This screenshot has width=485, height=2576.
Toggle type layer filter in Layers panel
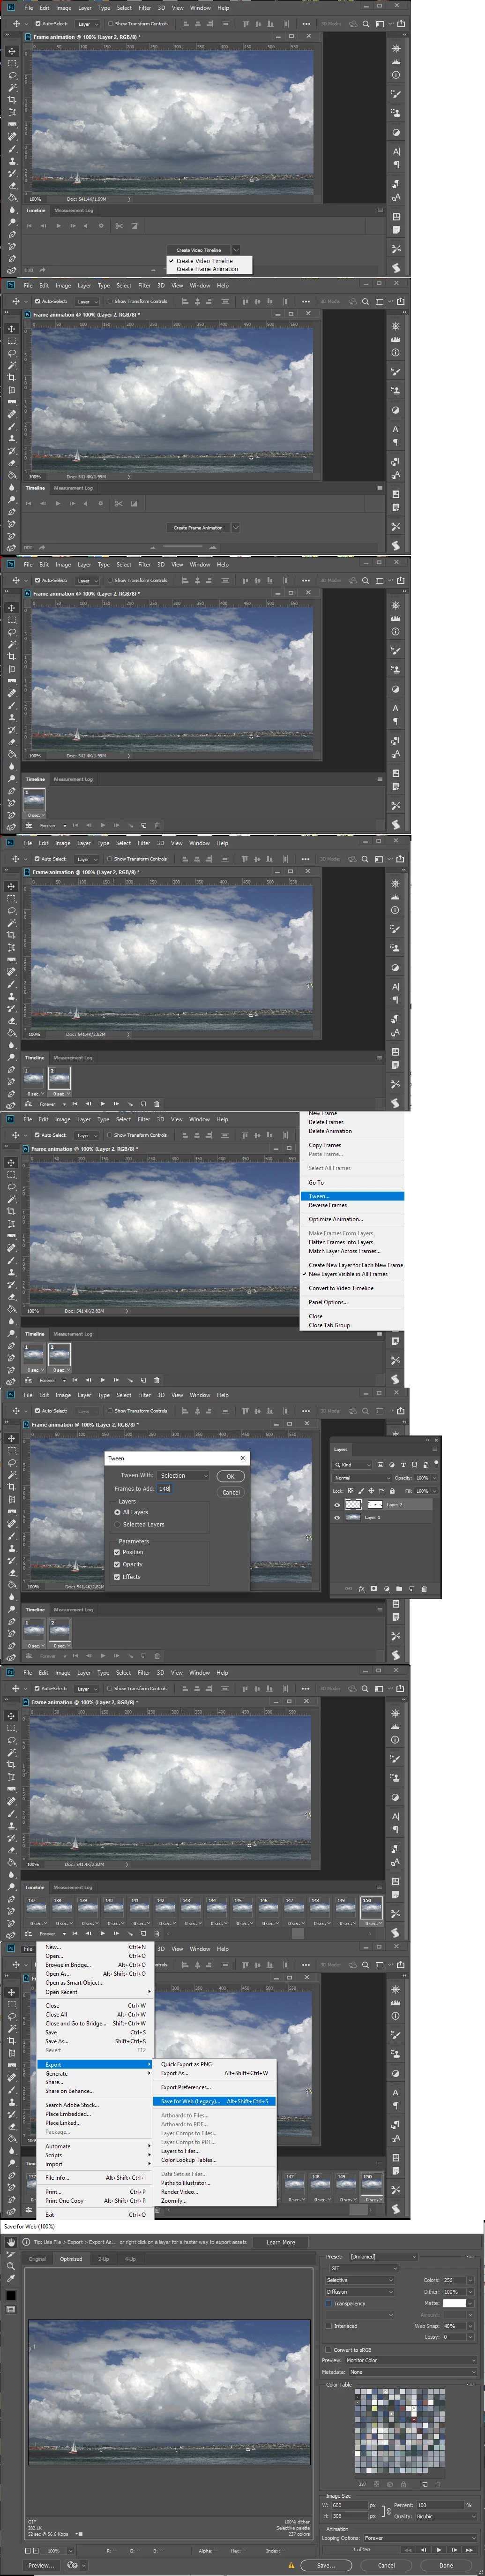(x=404, y=1465)
